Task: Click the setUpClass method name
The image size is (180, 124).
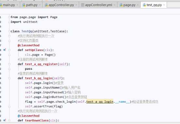Action: (x=34, y=50)
